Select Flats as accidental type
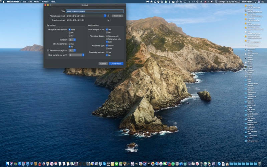The image size is (267, 167). point(107,48)
